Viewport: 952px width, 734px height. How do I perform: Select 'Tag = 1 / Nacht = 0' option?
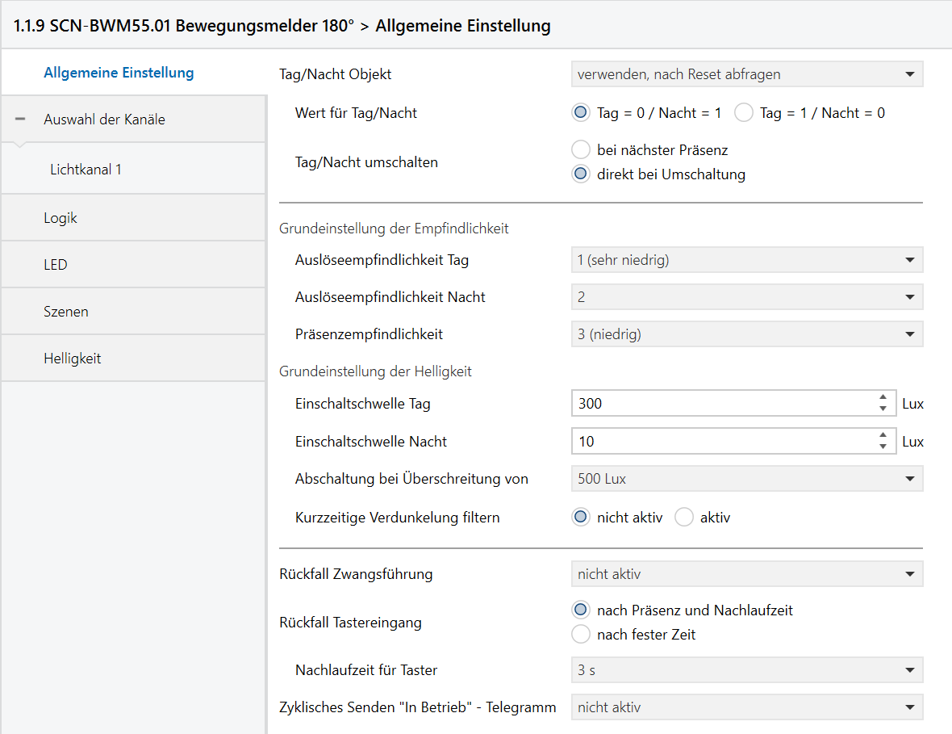744,113
